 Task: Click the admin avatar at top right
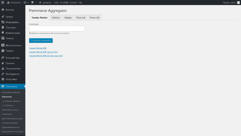click(238, 3)
